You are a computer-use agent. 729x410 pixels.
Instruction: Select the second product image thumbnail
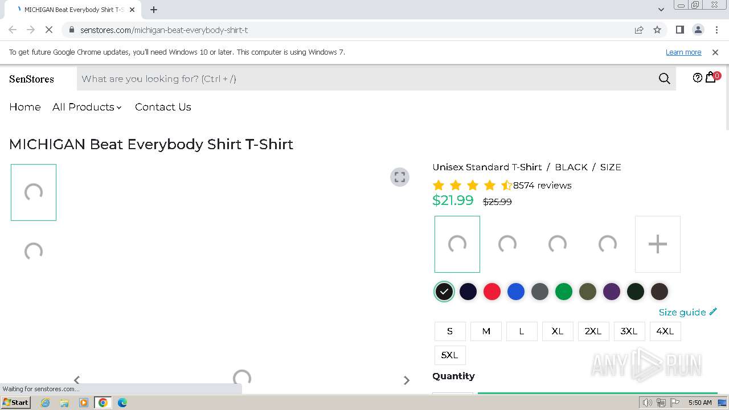(34, 251)
